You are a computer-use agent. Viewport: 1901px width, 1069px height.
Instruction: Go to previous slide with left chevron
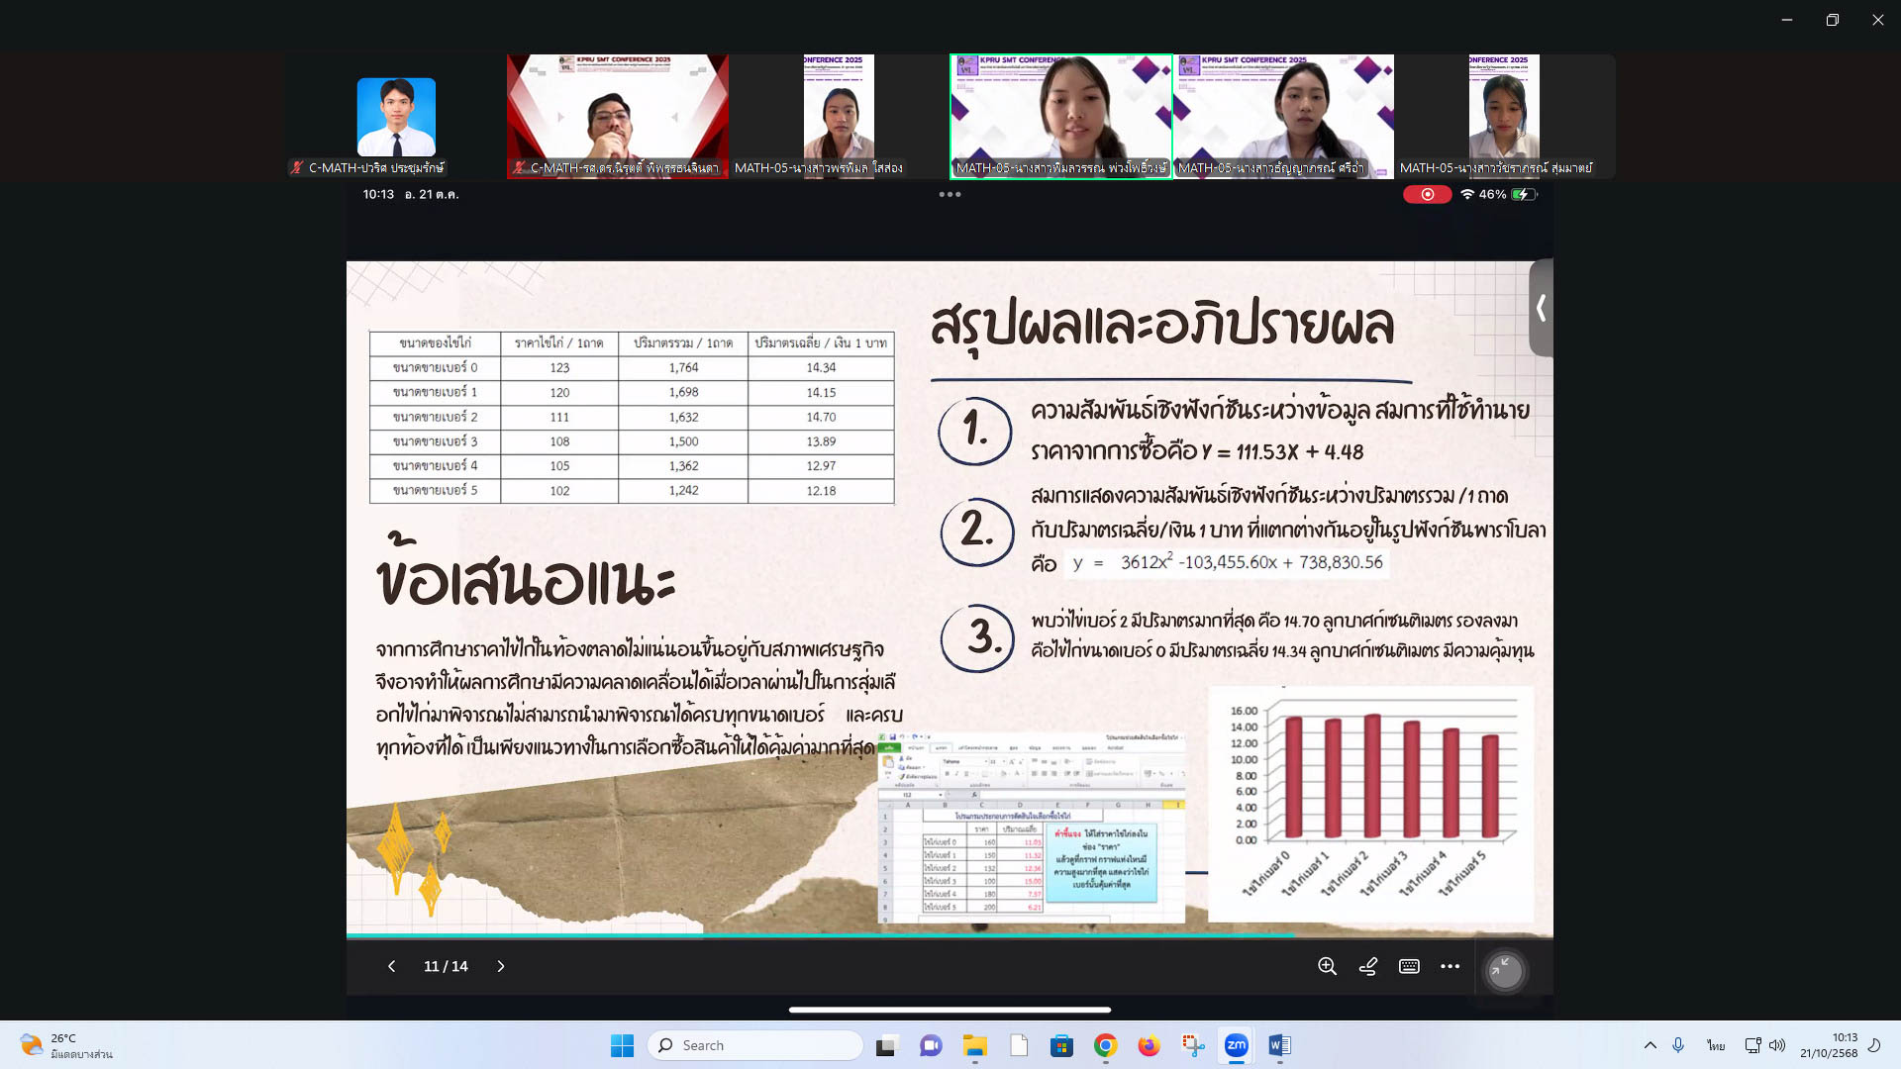coord(391,966)
